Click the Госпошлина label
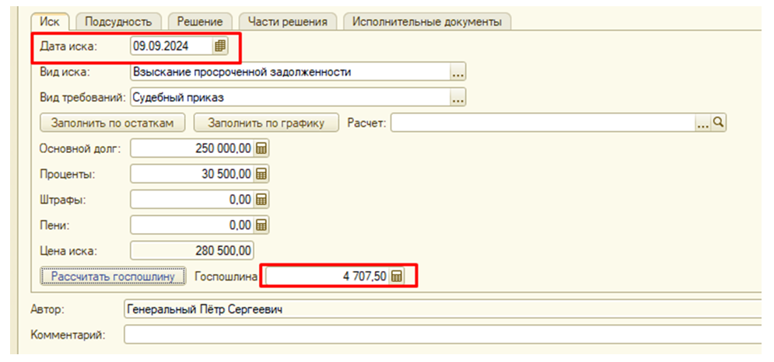The width and height of the screenshot is (774, 362). tap(226, 277)
